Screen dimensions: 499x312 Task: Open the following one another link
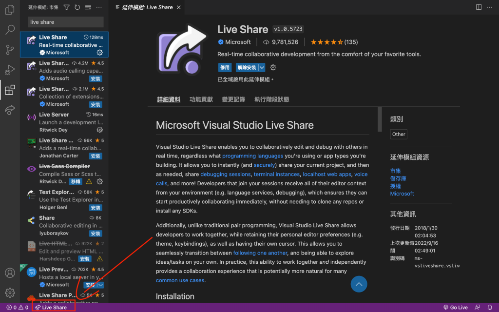260,253
